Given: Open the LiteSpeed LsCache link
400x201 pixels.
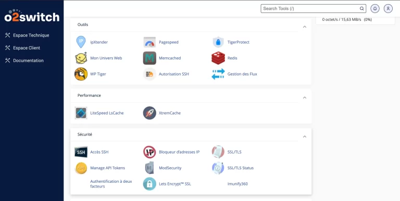Looking at the screenshot, I should 107,113.
